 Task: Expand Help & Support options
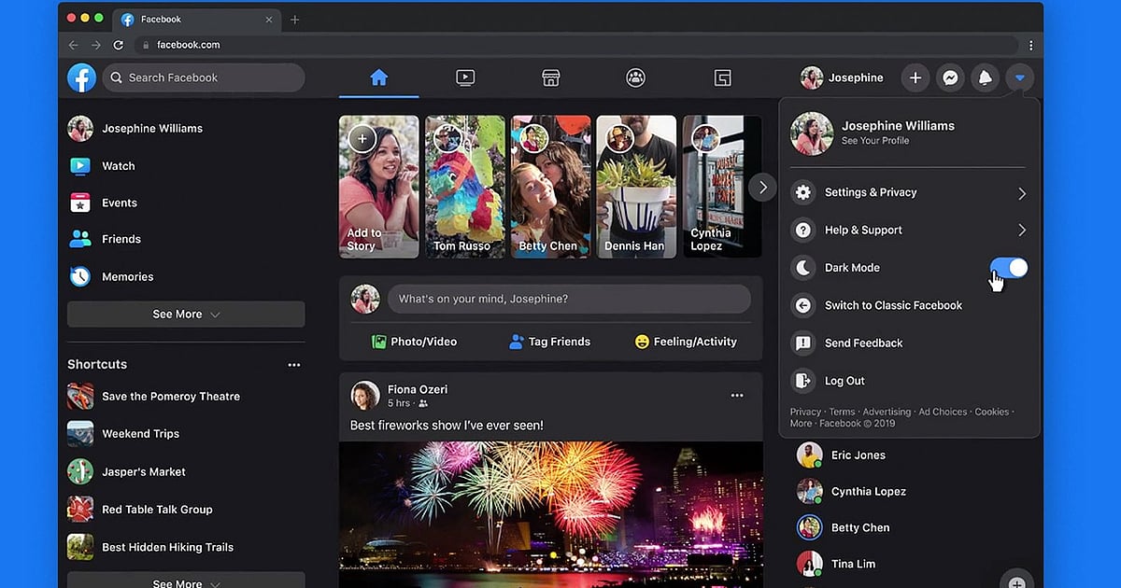[x=864, y=230]
